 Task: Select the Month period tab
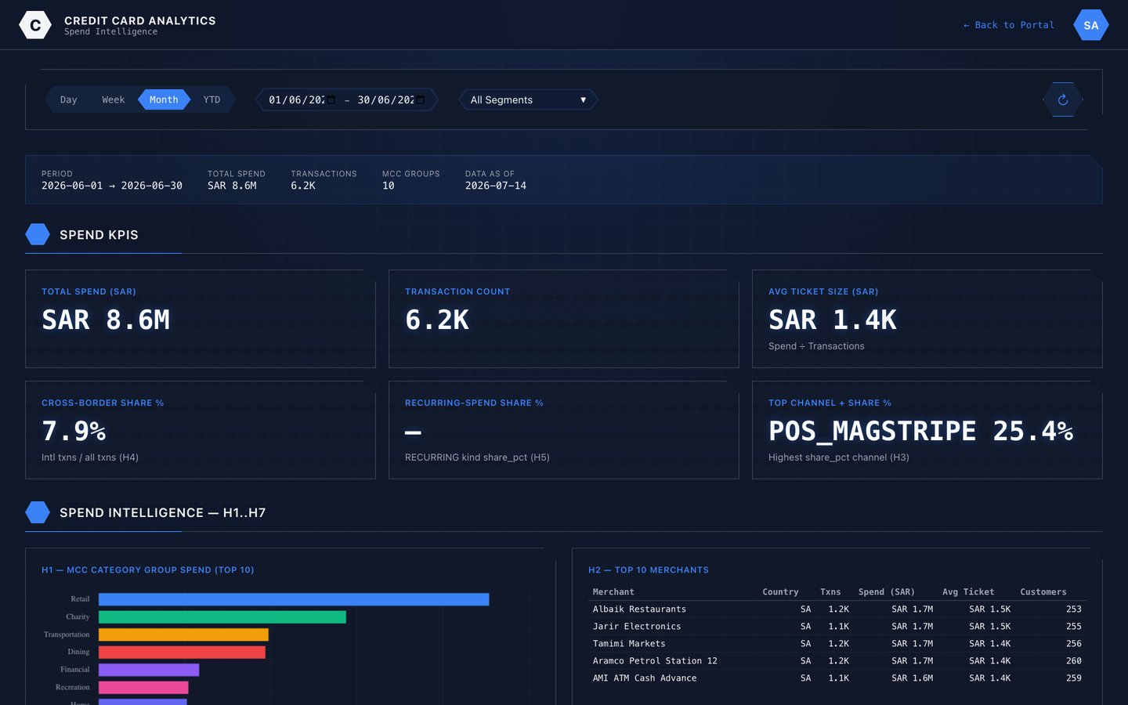point(164,99)
